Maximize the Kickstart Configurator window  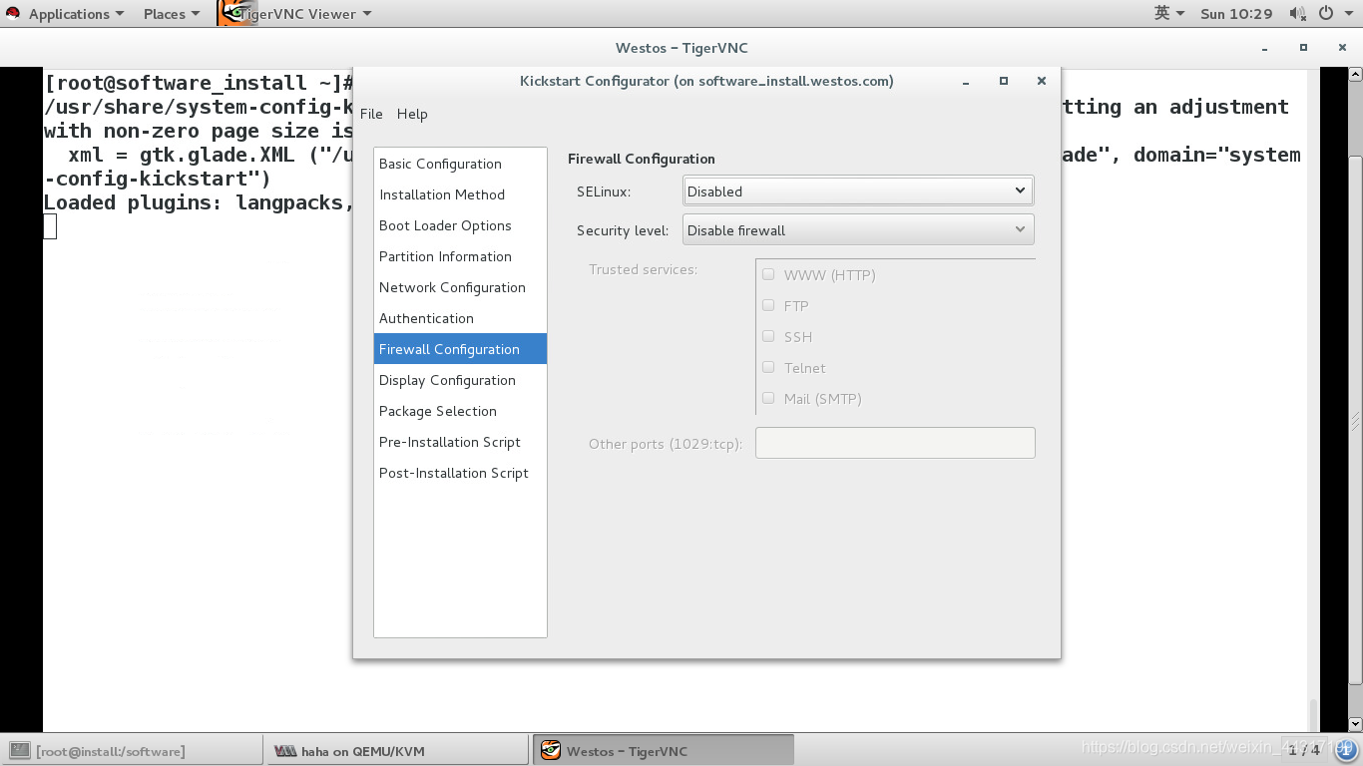point(1004,81)
